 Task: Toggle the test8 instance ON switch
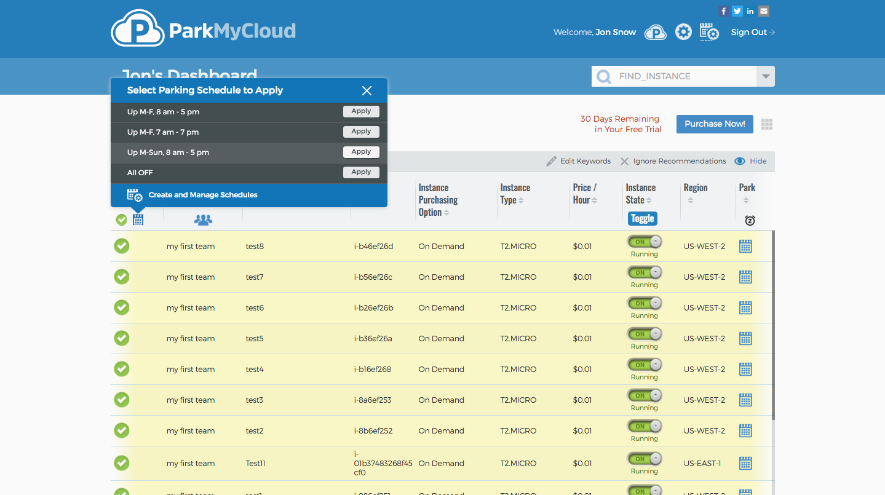click(644, 242)
